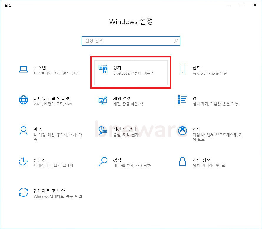The height and width of the screenshot is (229, 262).
Task: Focus the 설정 검색 input field
Action: pos(131,41)
